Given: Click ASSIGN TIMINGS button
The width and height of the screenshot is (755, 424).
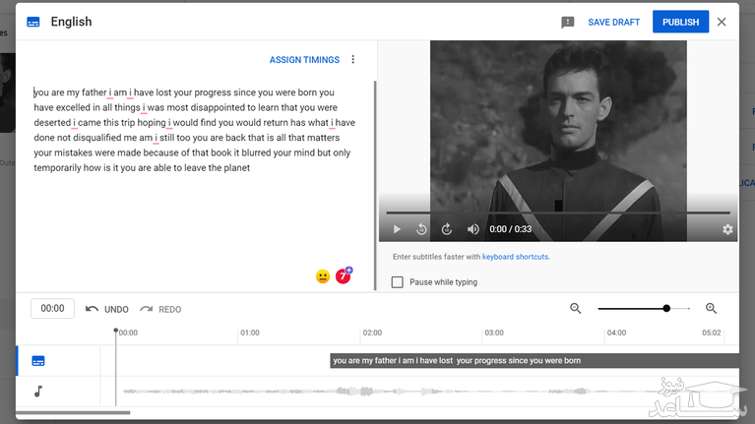Looking at the screenshot, I should point(304,60).
